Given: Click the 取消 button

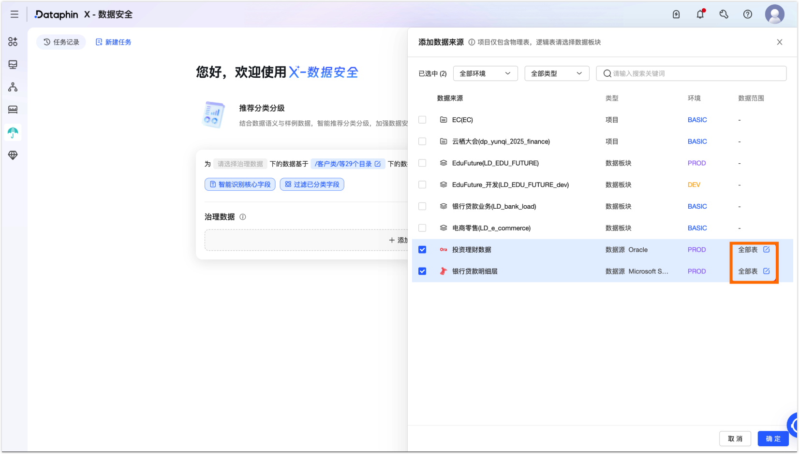Looking at the screenshot, I should click(x=735, y=439).
